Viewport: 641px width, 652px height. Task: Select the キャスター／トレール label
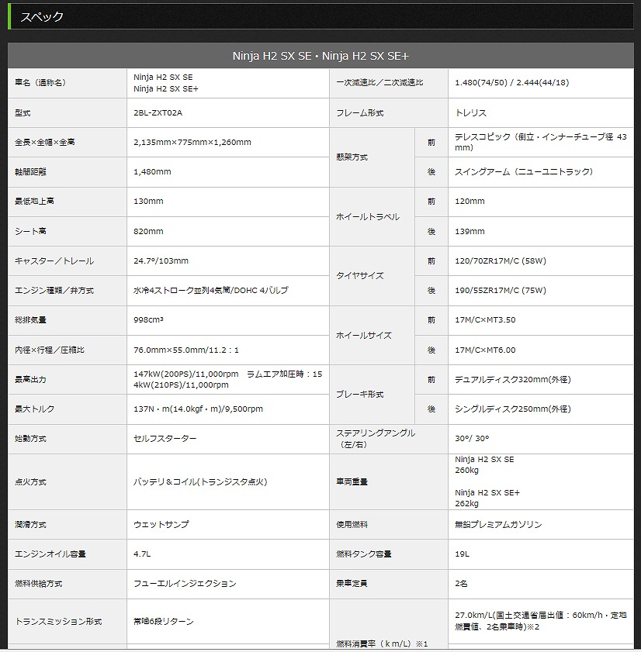click(x=54, y=261)
